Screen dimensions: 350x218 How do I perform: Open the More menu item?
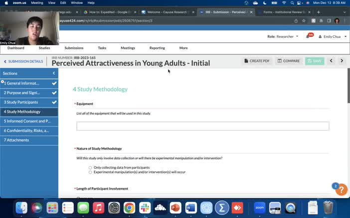coord(183,48)
